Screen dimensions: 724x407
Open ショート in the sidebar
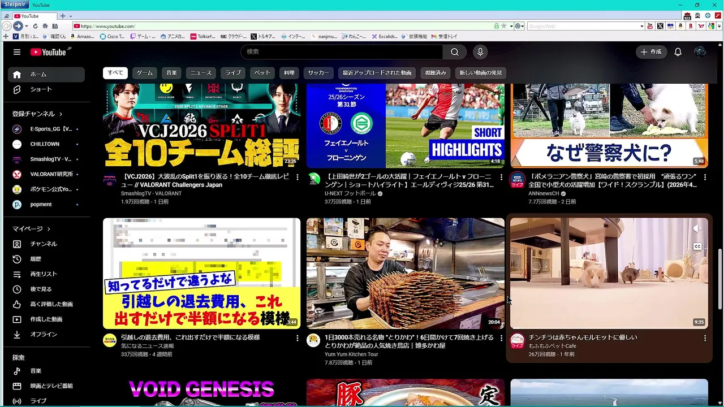pyautogui.click(x=46, y=89)
